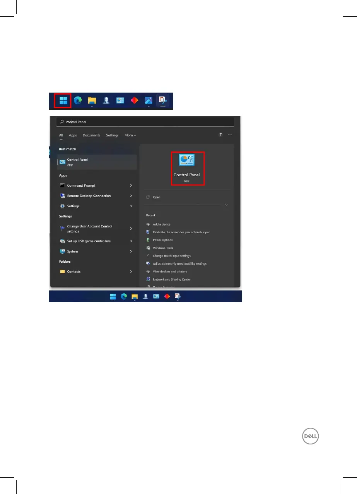
Task: Click the person silhouette icon in standalone taskbar strip
Action: pos(106,101)
